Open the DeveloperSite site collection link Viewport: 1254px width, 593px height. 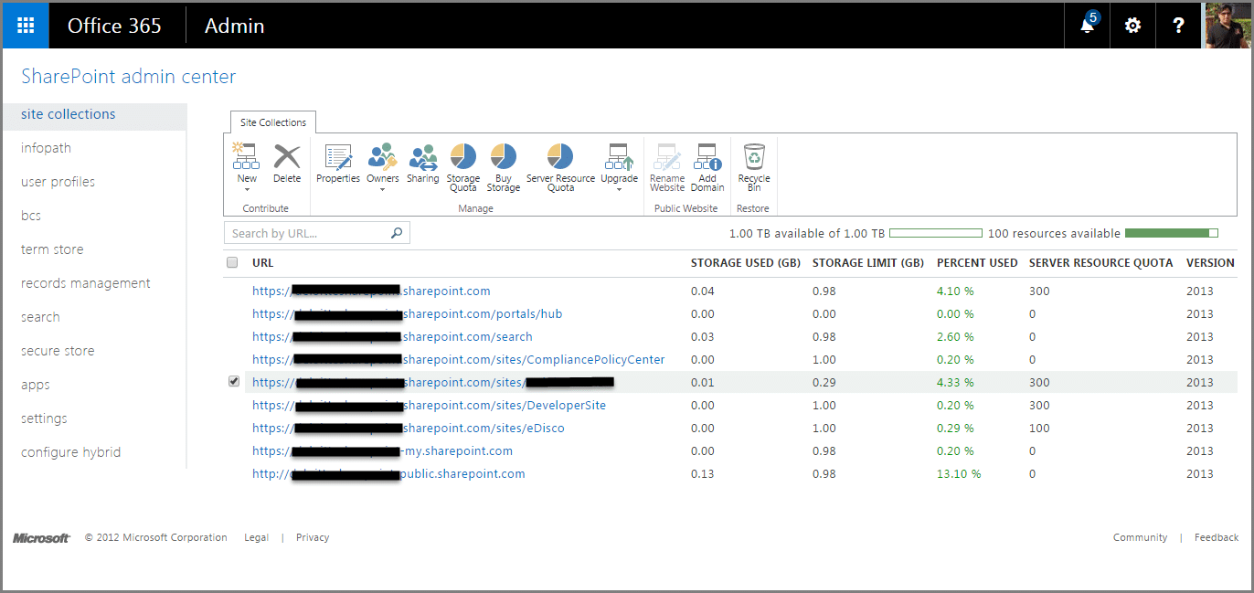(x=430, y=405)
